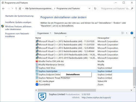Select Visual C++ 2012 Redistributable (x64) icon

pyautogui.click(x=37, y=41)
